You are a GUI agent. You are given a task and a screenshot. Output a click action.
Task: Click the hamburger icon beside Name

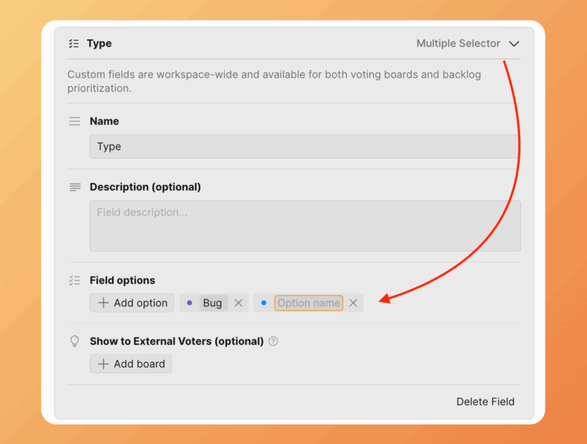click(75, 121)
